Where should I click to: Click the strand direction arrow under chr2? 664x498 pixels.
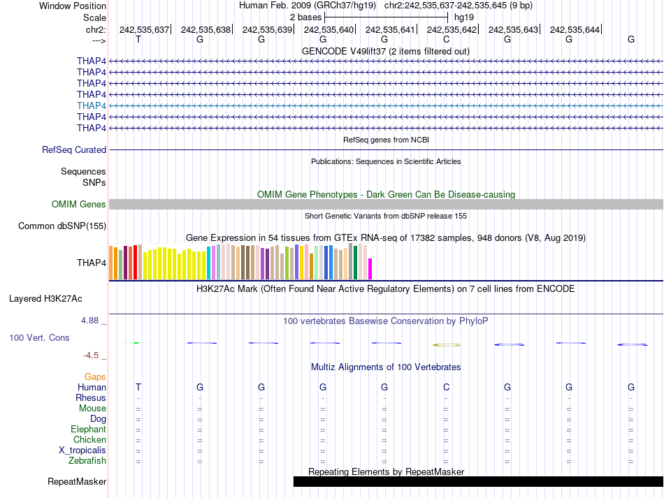click(x=99, y=41)
